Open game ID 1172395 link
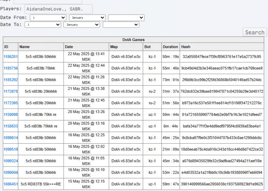This screenshot has width=268, height=191. (x=10, y=103)
